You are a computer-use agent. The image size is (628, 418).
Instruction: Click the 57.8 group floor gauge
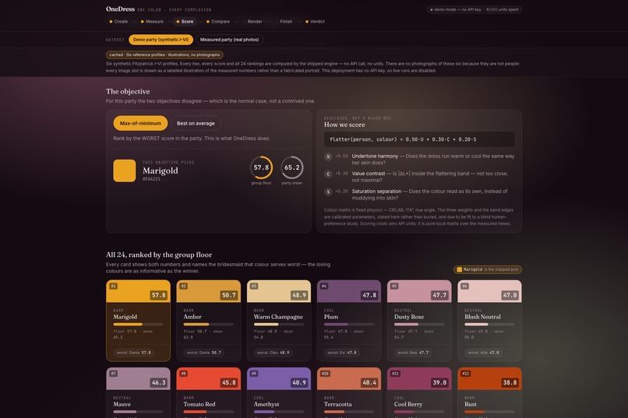click(x=261, y=167)
